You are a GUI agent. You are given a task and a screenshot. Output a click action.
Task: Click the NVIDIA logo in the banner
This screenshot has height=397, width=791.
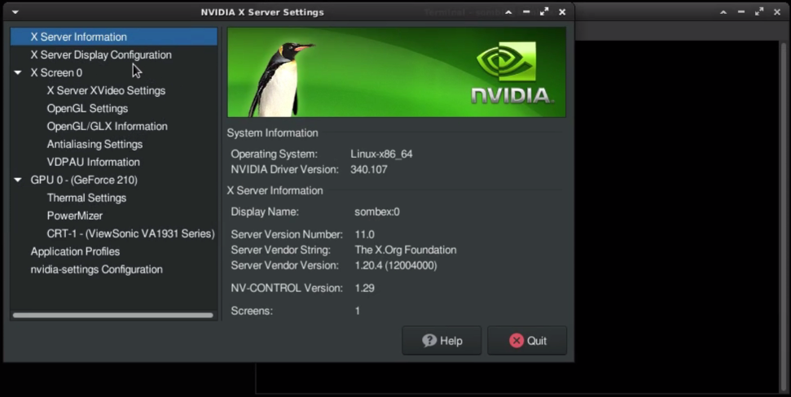512,73
